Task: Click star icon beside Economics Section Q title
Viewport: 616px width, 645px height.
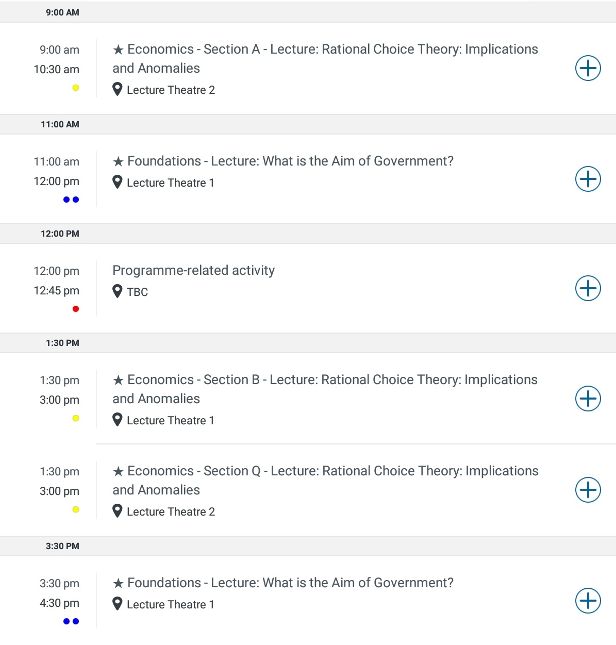Action: click(x=118, y=471)
